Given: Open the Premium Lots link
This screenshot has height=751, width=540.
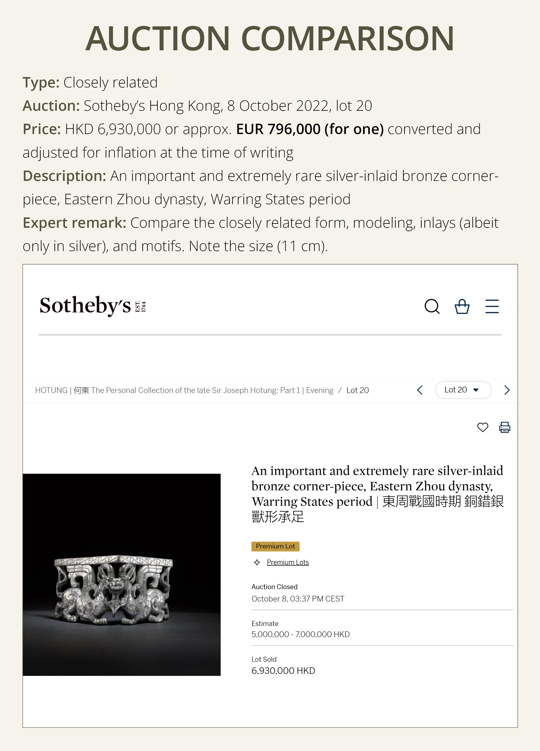Looking at the screenshot, I should (x=287, y=562).
